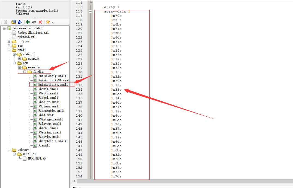Select R$style.smali in the tree
This screenshot has width=293, height=188.
point(49,137)
